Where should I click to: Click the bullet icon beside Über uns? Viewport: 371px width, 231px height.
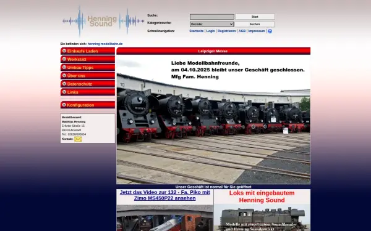[64, 75]
